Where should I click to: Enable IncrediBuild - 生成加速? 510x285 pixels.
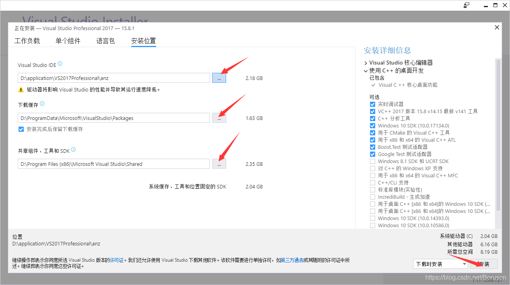click(x=372, y=197)
